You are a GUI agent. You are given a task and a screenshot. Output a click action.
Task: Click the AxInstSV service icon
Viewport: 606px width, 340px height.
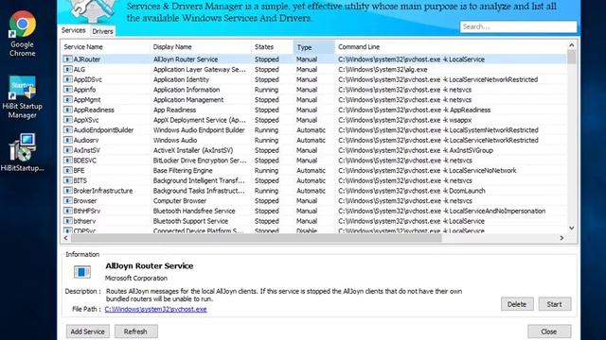(x=67, y=150)
